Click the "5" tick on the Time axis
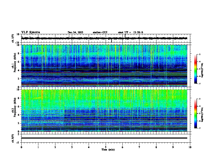The width and height of the screenshot is (214, 165). [x=106, y=147]
